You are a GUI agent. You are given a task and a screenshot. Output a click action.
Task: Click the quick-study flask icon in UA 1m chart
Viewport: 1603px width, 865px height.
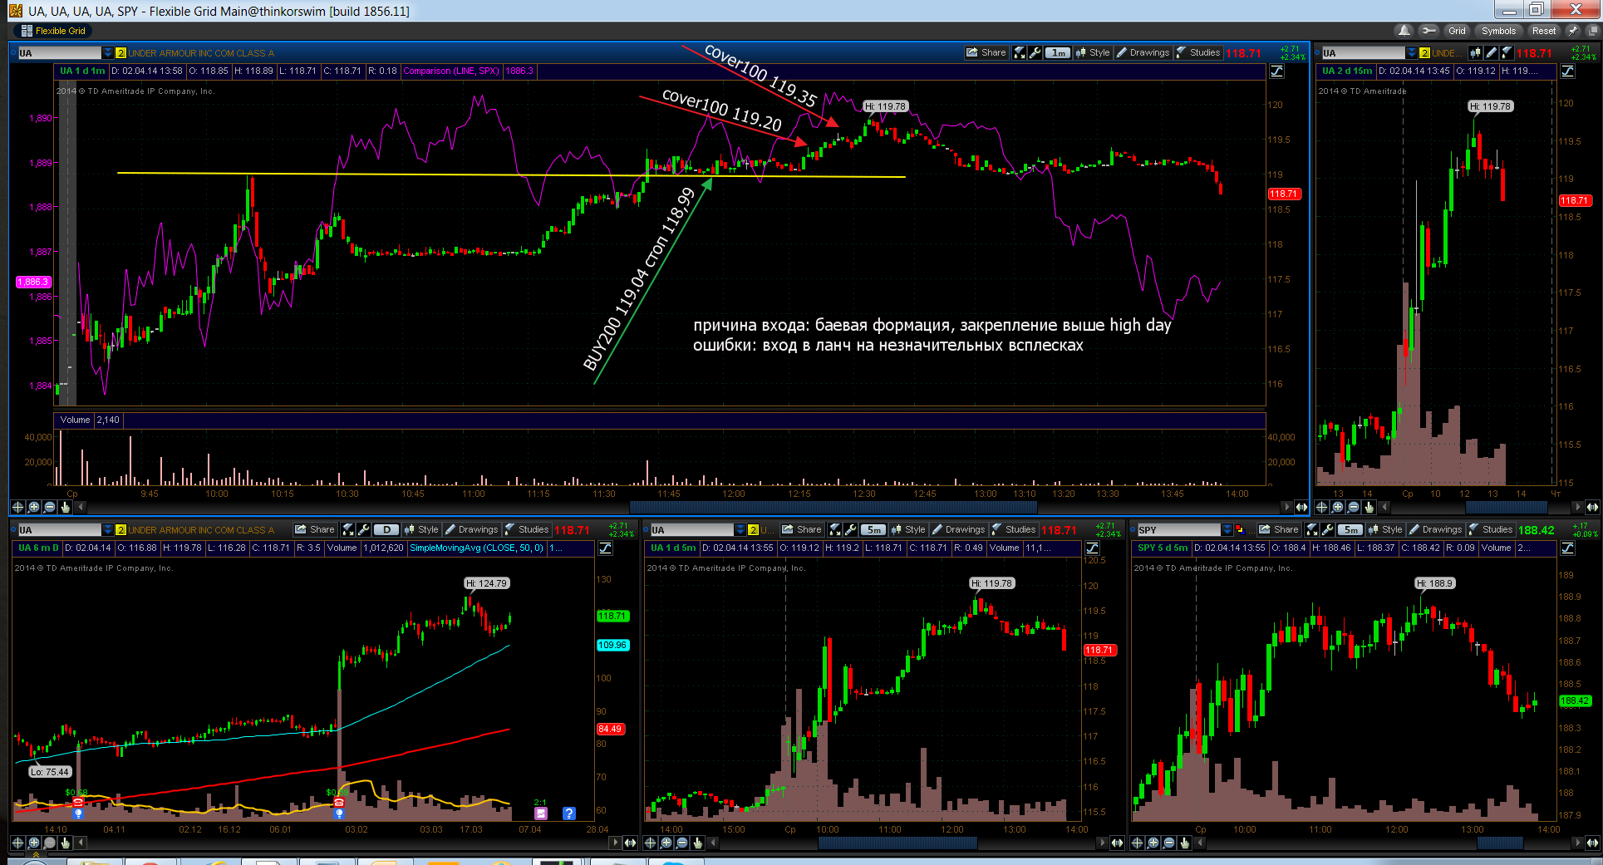pos(1020,52)
